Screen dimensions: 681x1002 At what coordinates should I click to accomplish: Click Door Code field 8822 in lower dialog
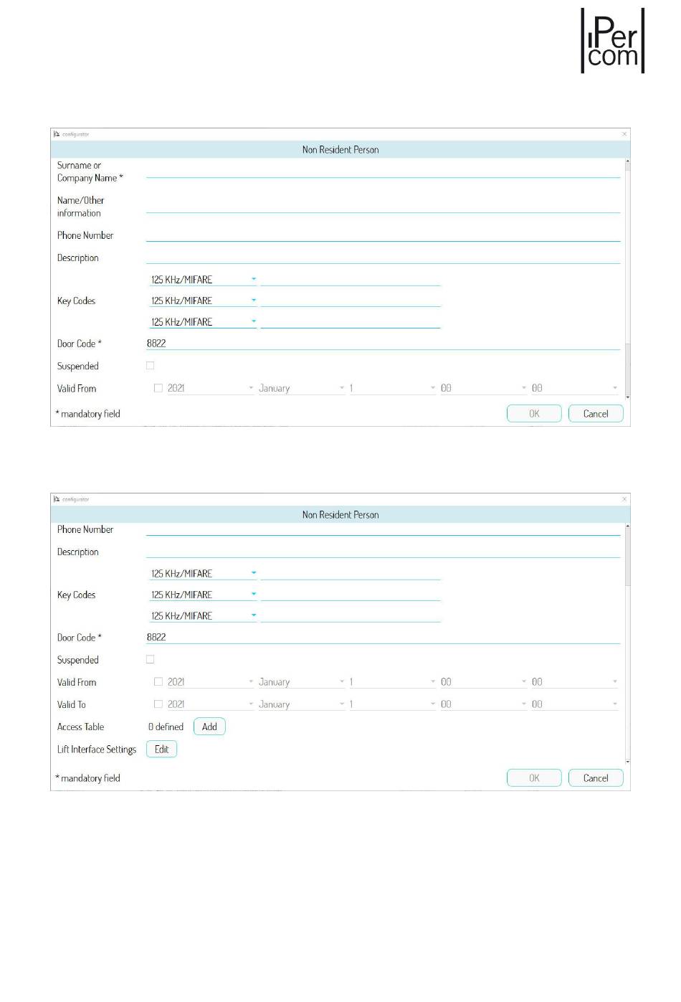tap(383, 637)
